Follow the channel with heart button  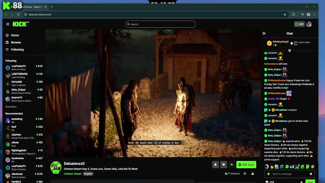click(x=223, y=165)
